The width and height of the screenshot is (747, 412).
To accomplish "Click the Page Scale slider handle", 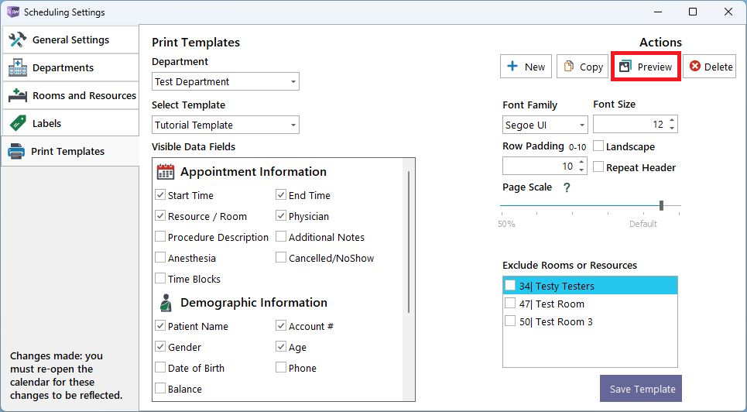I will tap(661, 205).
